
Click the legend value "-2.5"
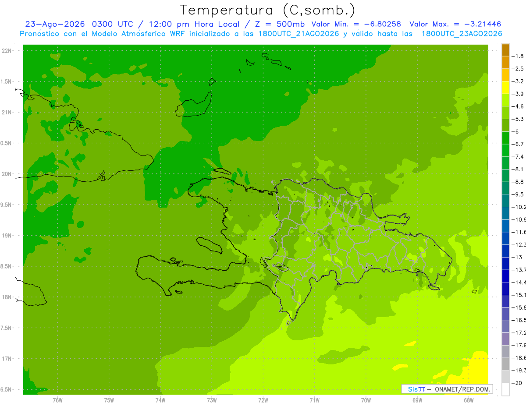click(518, 69)
